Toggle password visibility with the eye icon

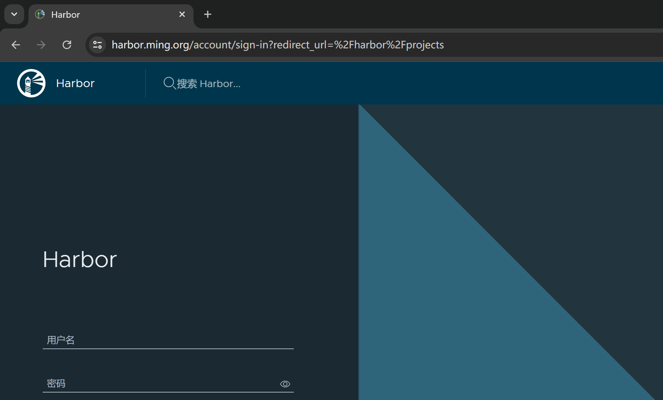pos(285,384)
